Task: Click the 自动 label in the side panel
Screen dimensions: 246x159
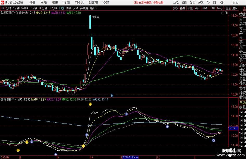Action: pos(243,103)
